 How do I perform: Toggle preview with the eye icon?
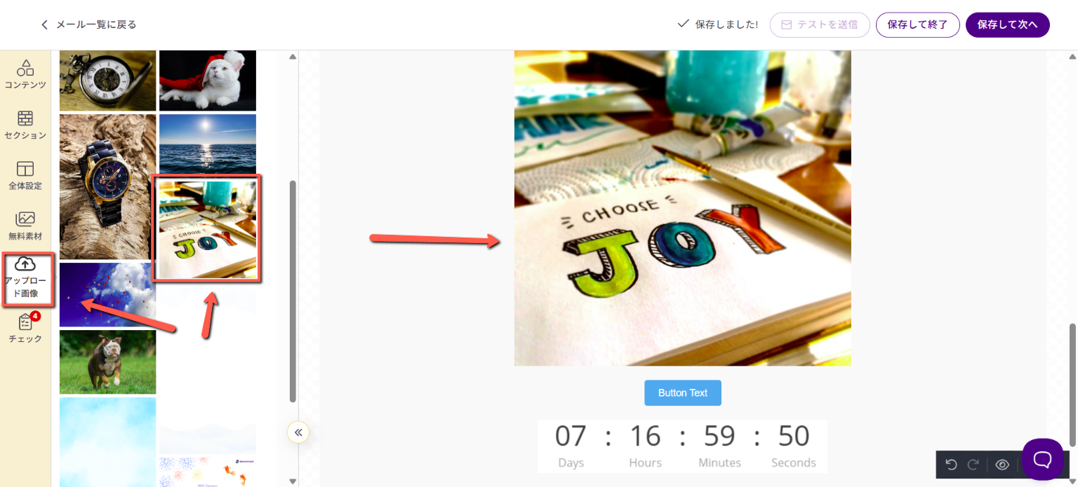click(1002, 465)
